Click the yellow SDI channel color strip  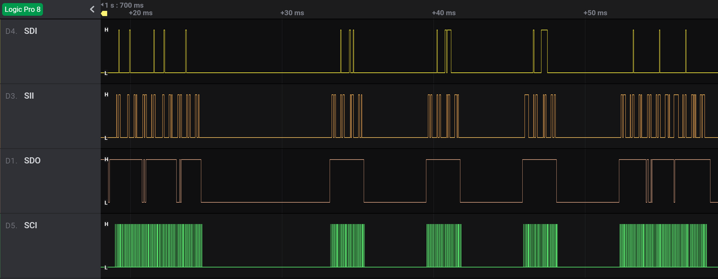0,52
